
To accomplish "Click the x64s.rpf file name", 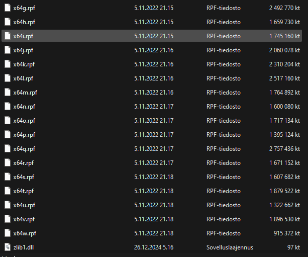I will [x=24, y=177].
